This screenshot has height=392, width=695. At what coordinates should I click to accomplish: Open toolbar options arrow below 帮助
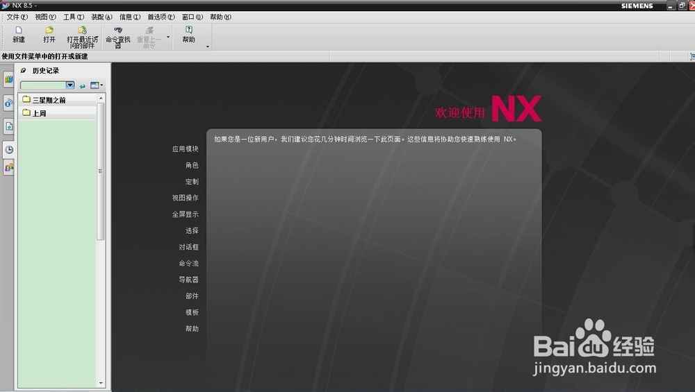pyautogui.click(x=207, y=46)
